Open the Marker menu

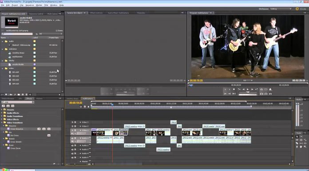click(39, 5)
